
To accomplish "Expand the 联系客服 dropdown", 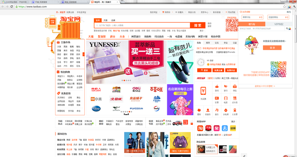I will tap(218, 12).
